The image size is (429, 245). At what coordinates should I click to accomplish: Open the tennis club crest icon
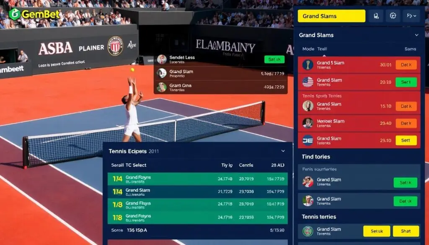[309, 231]
